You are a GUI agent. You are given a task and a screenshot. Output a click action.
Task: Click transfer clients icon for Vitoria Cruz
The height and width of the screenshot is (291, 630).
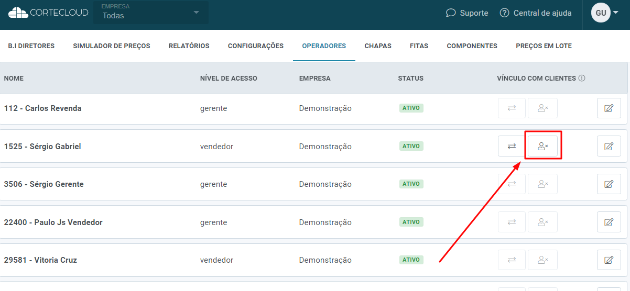(x=512, y=260)
